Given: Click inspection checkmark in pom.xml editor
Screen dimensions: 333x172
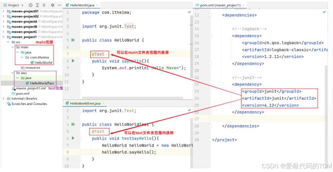Looking at the screenshot, I should pos(324,12).
